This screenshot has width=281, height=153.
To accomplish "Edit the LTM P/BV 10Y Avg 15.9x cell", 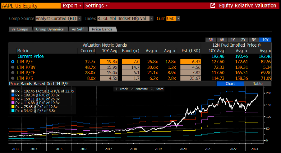I will point(109,67).
